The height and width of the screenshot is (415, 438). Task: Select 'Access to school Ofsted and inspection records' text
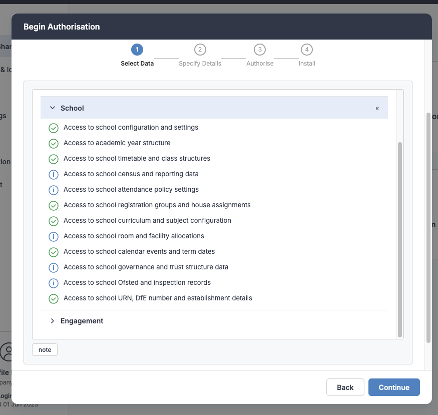(137, 283)
